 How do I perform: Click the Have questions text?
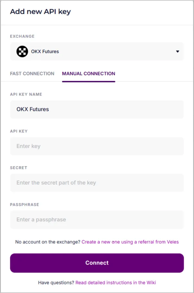point(56,282)
